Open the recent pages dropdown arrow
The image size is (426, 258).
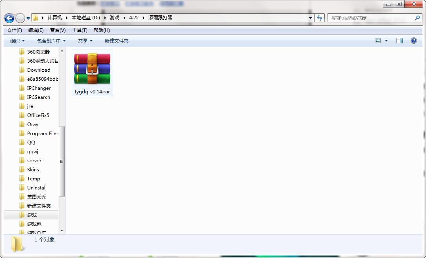coord(28,19)
